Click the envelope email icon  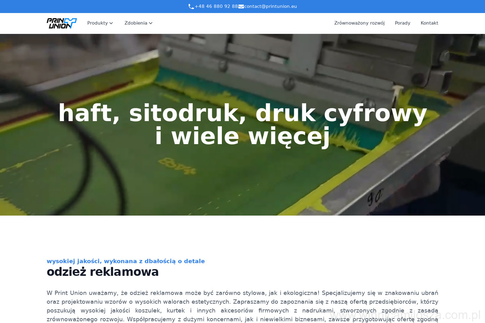241,6
